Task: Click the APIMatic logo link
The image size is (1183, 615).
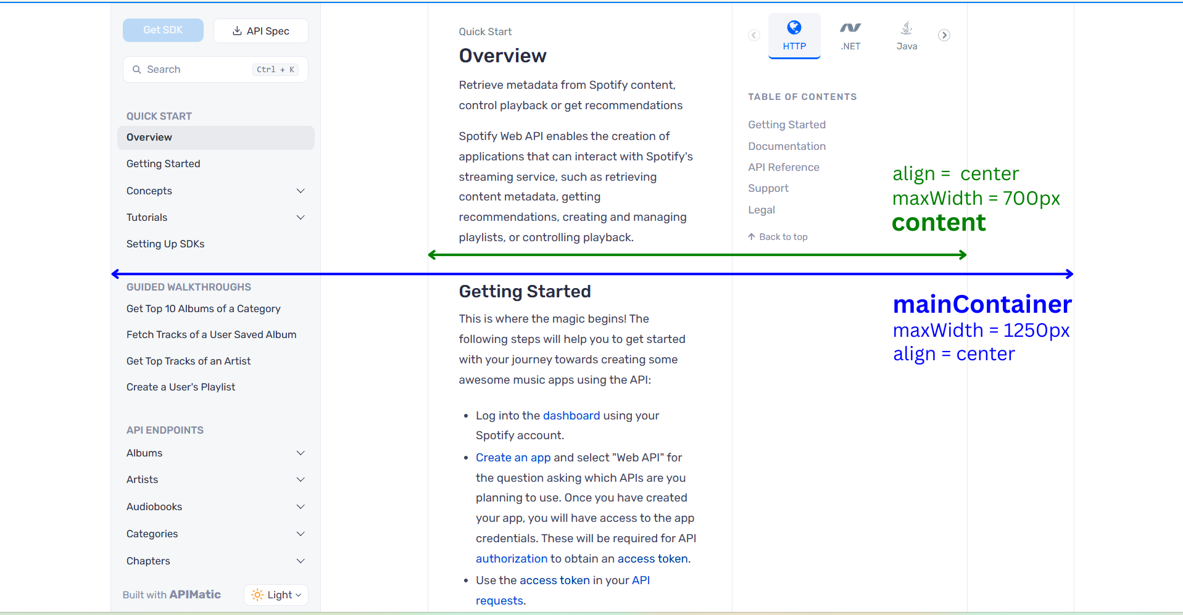Action: 195,594
